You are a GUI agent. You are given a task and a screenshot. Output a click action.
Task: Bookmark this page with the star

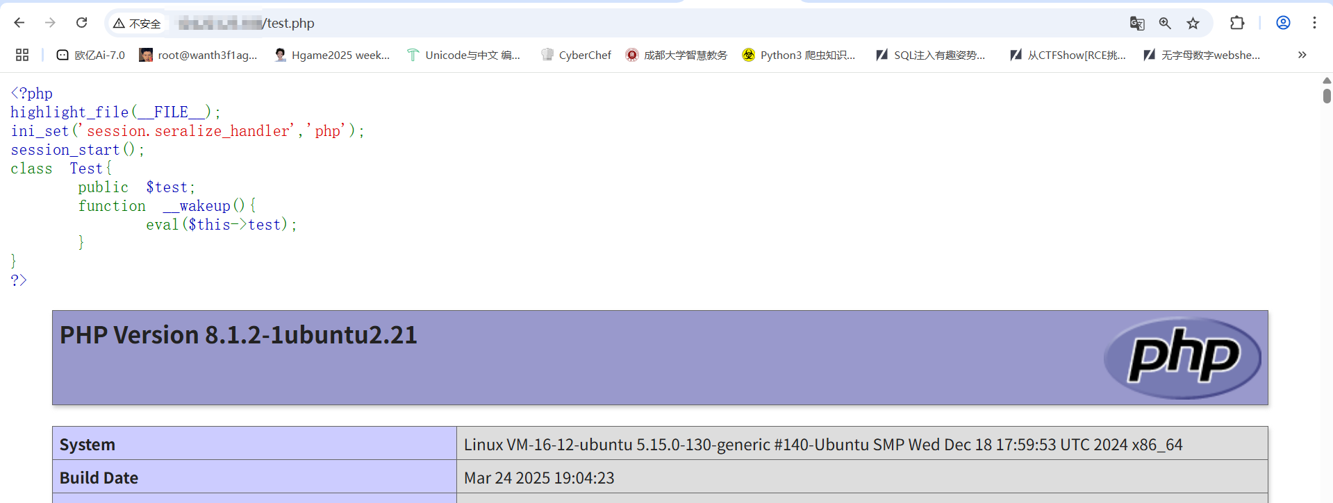[1193, 24]
